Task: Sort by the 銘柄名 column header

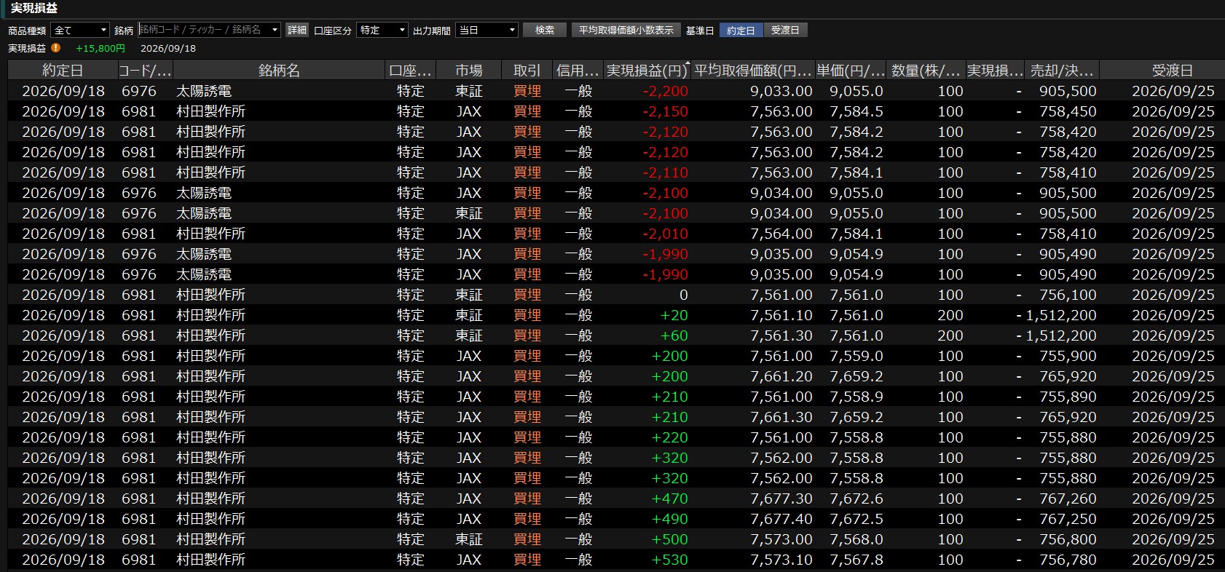Action: pyautogui.click(x=279, y=71)
